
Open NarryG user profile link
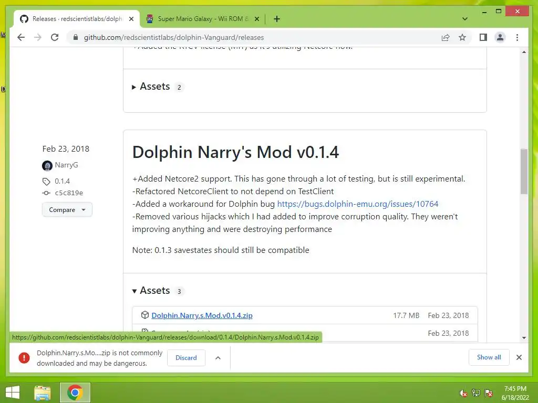click(x=66, y=165)
